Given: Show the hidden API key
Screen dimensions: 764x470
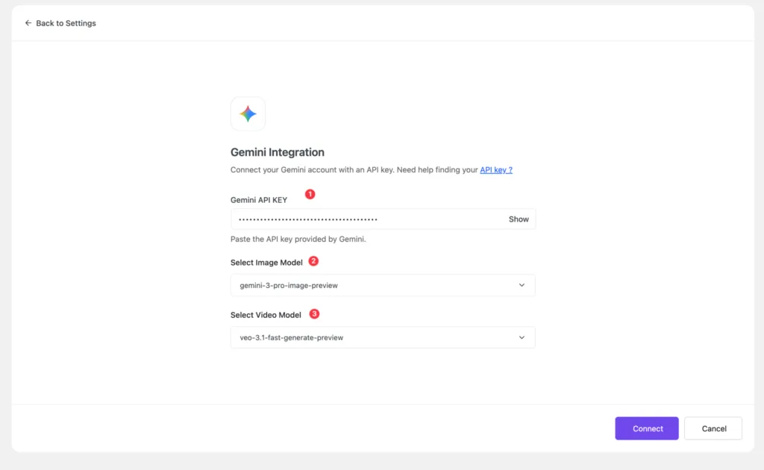Looking at the screenshot, I should click(x=519, y=219).
